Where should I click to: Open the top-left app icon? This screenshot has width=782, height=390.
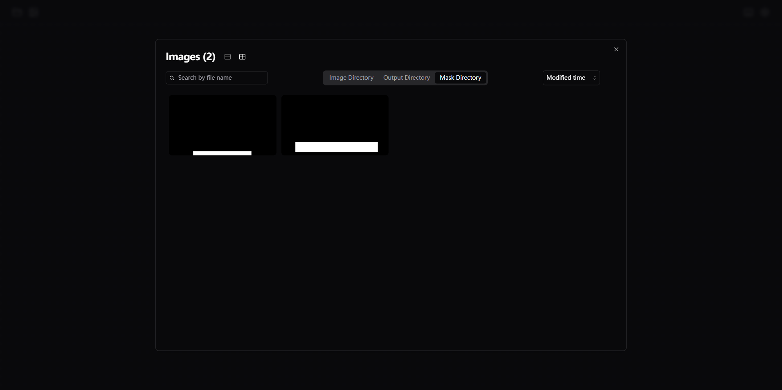[16, 12]
